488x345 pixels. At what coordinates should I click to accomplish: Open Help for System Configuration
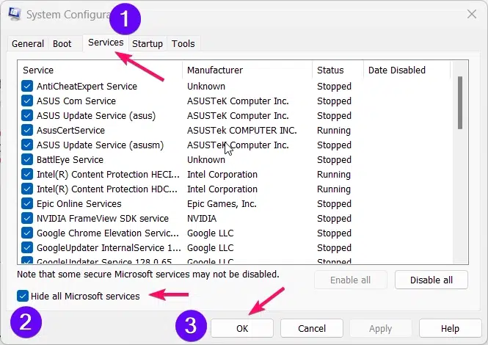tap(450, 328)
